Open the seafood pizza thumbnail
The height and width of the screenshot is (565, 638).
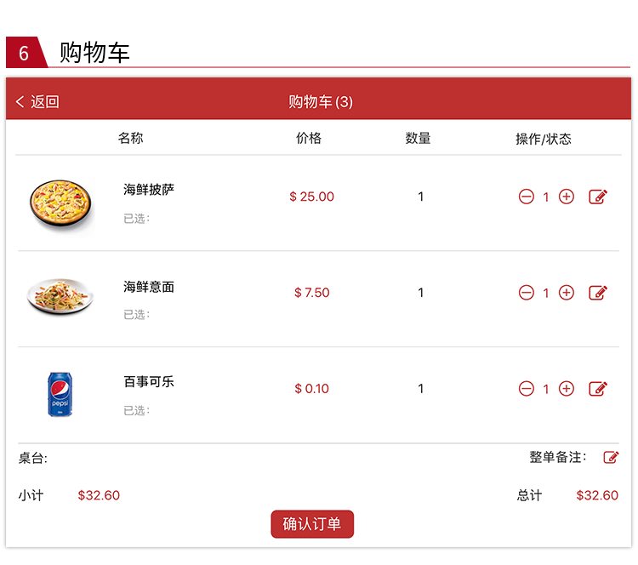click(60, 203)
